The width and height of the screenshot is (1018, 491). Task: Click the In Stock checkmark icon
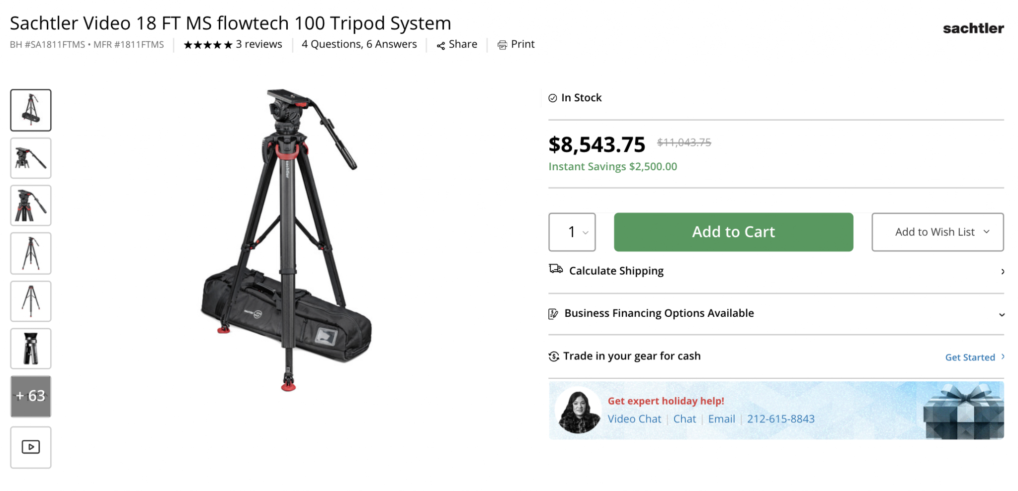(552, 98)
